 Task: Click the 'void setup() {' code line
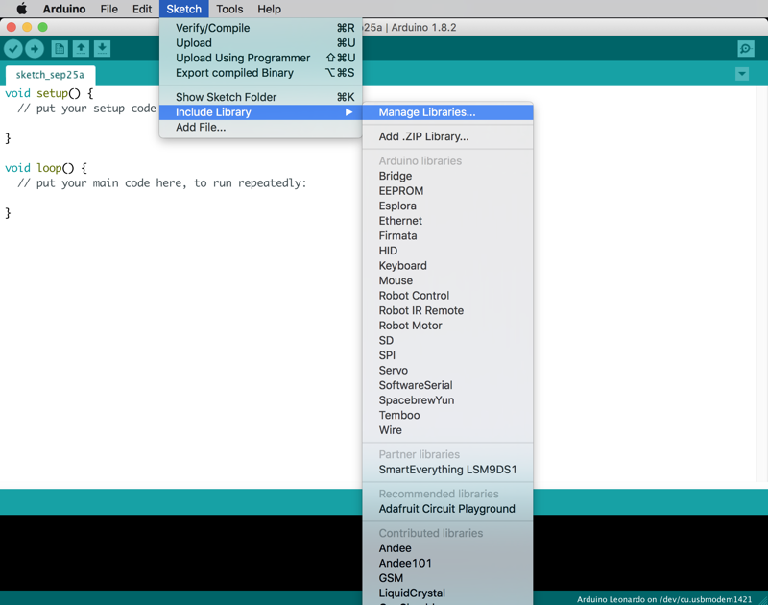coord(49,93)
